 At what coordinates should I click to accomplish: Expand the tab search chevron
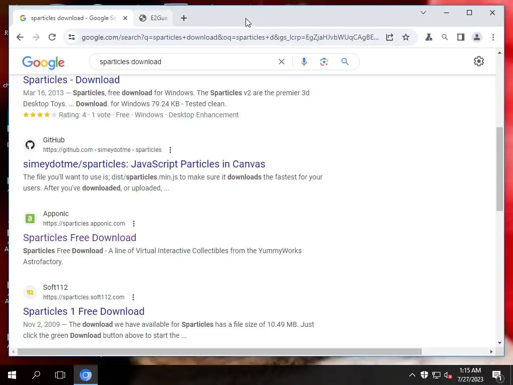423,13
